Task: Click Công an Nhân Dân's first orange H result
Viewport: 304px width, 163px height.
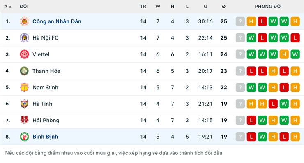Action: pyautogui.click(x=251, y=21)
